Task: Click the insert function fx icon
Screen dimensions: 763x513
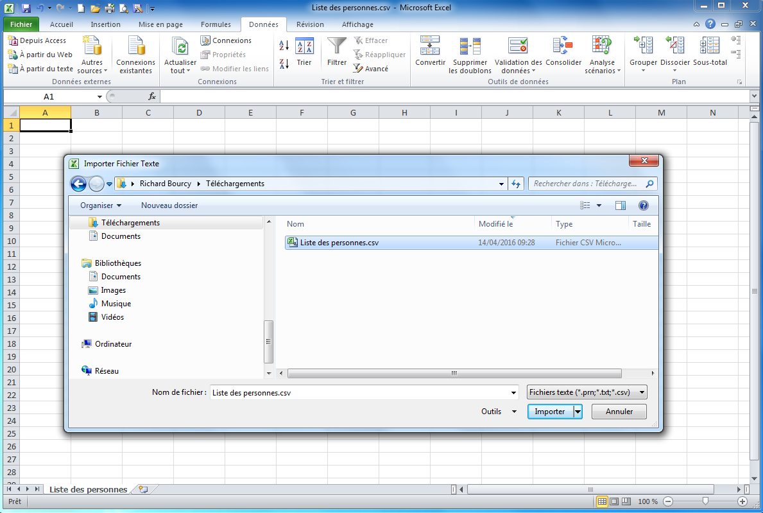Action: click(152, 96)
